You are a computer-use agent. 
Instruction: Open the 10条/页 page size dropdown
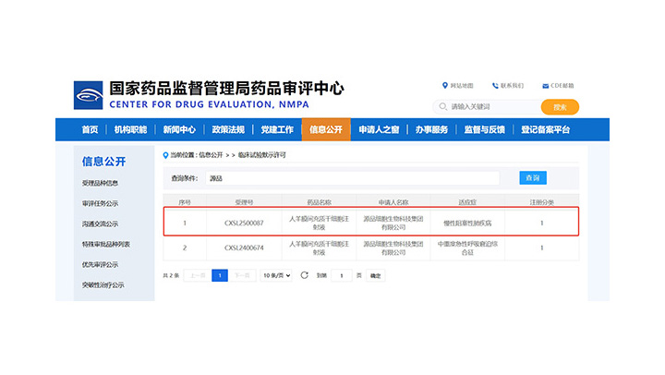coord(276,275)
